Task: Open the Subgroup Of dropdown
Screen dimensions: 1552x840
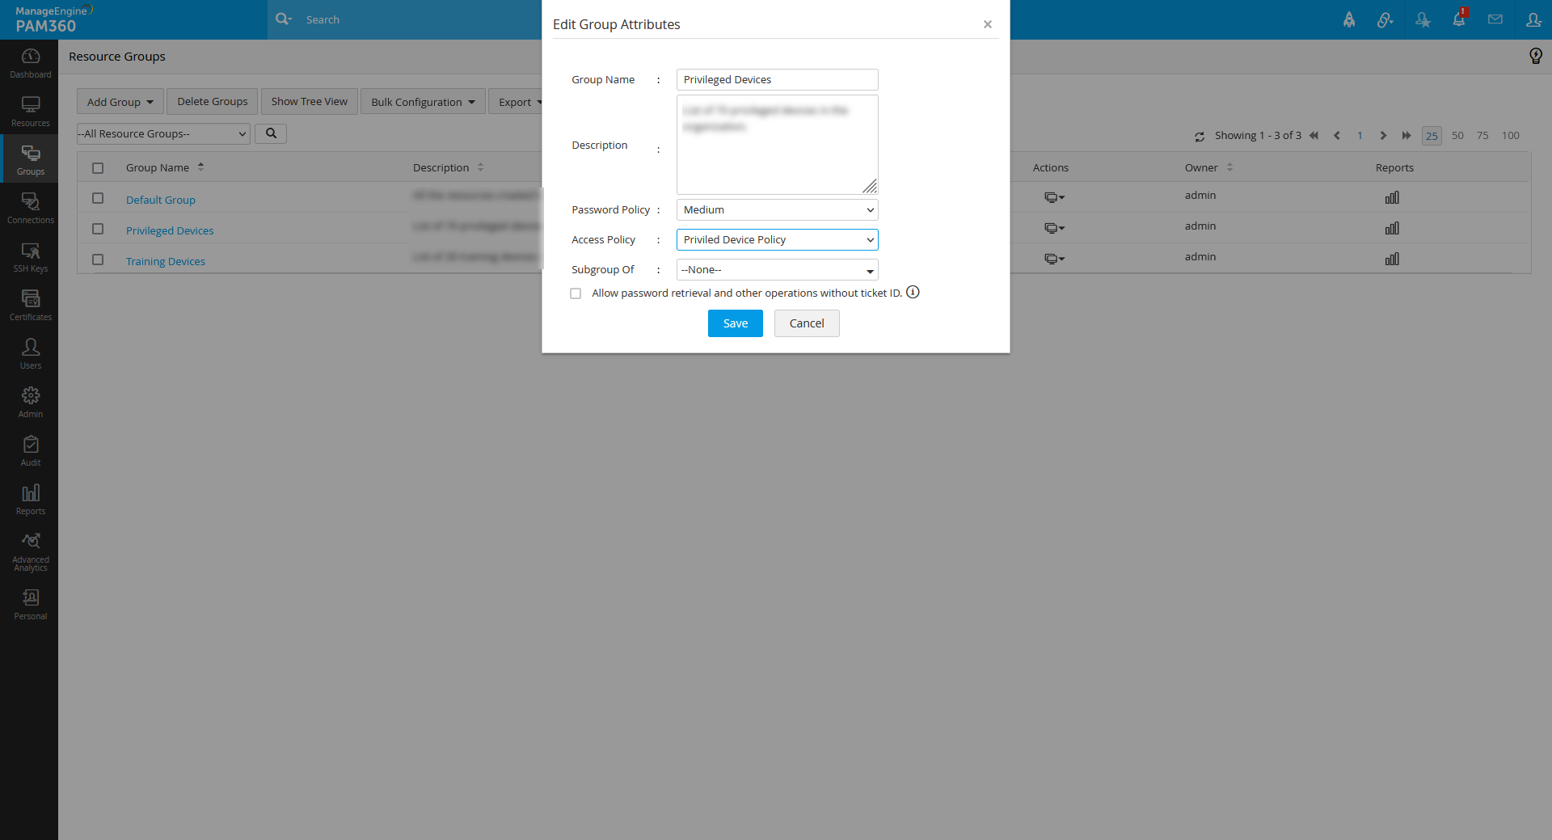Action: [777, 270]
